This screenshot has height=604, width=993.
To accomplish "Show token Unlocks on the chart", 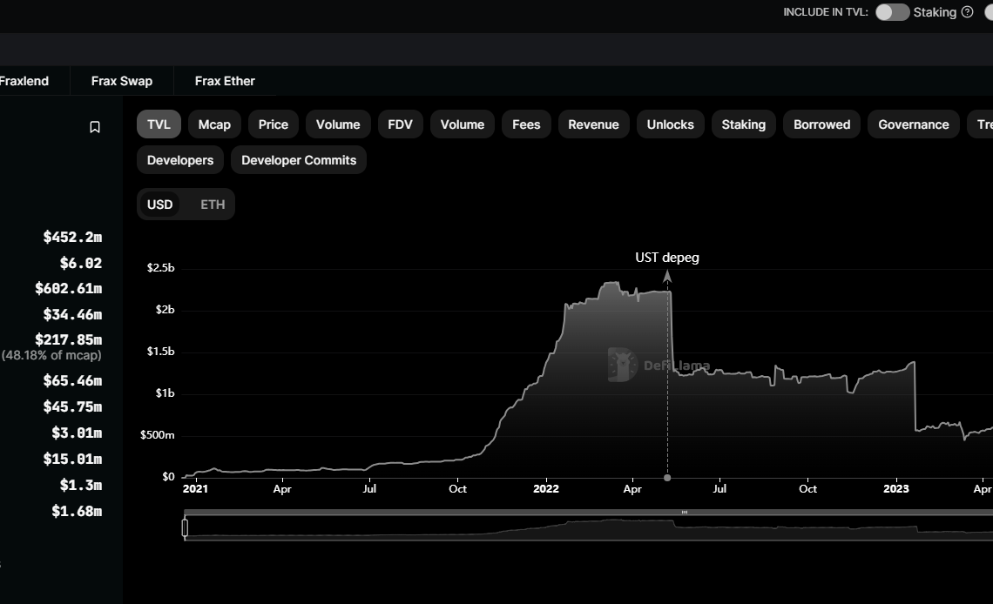I will pos(670,124).
